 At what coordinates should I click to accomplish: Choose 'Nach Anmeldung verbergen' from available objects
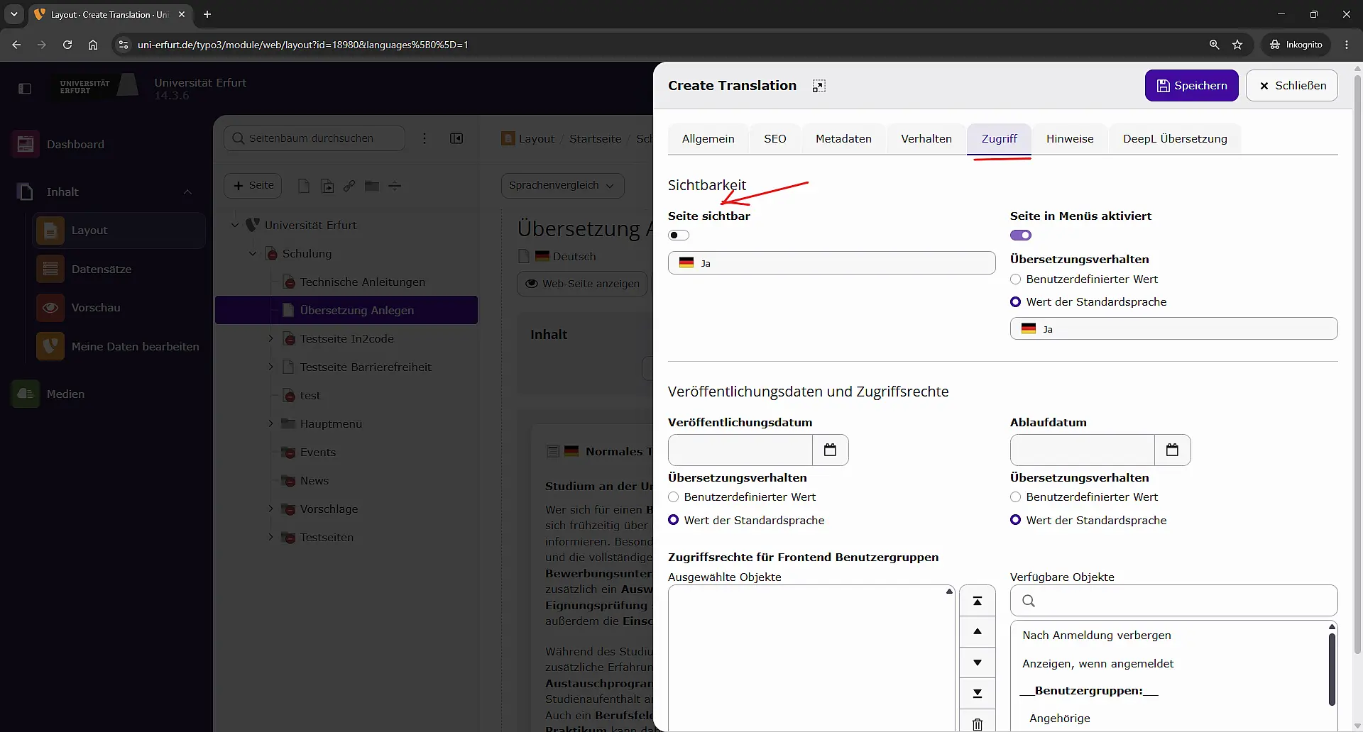[1096, 636]
